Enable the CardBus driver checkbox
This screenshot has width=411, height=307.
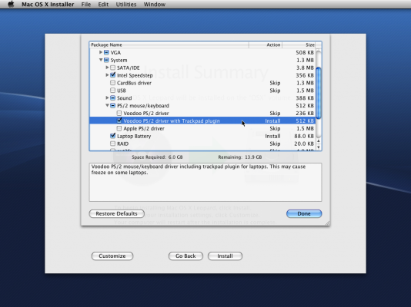(112, 83)
